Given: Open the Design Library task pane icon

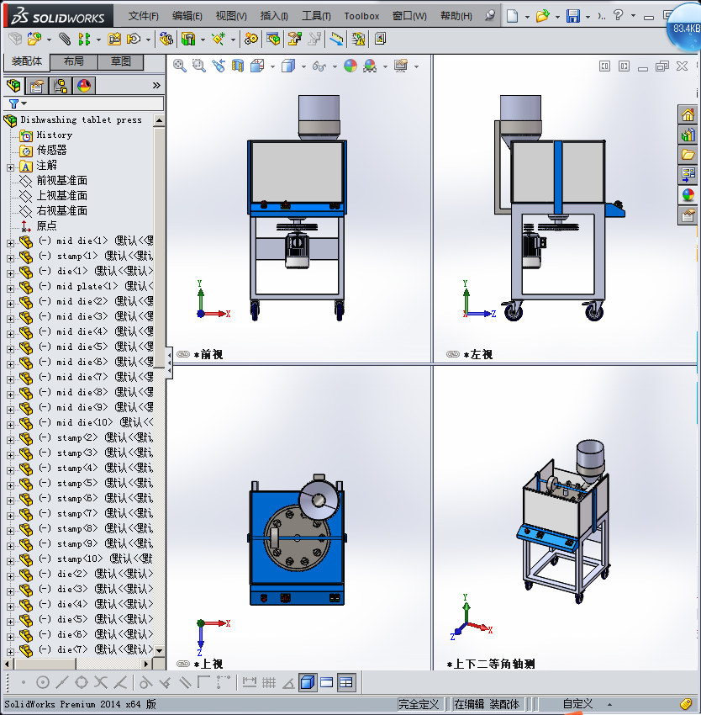Looking at the screenshot, I should coord(688,135).
